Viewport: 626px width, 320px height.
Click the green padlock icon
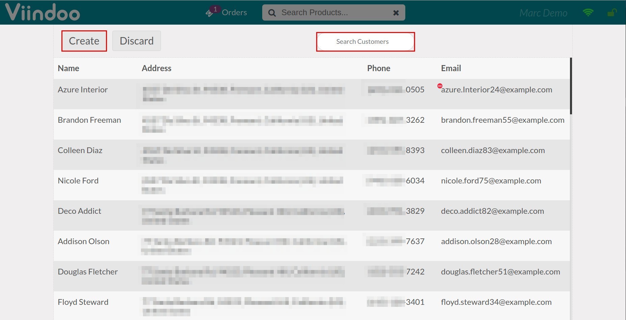point(611,13)
